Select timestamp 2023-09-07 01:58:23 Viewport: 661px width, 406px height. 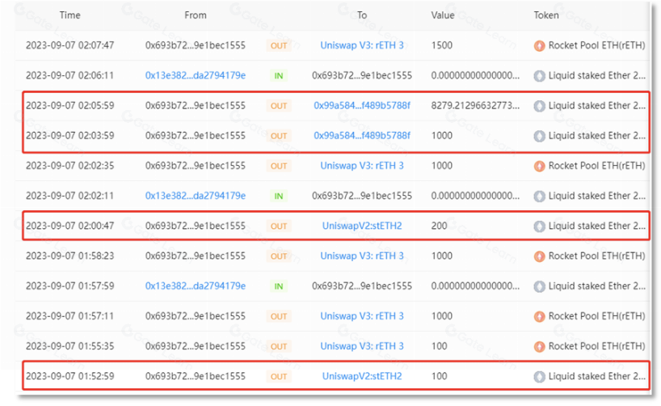click(x=69, y=256)
